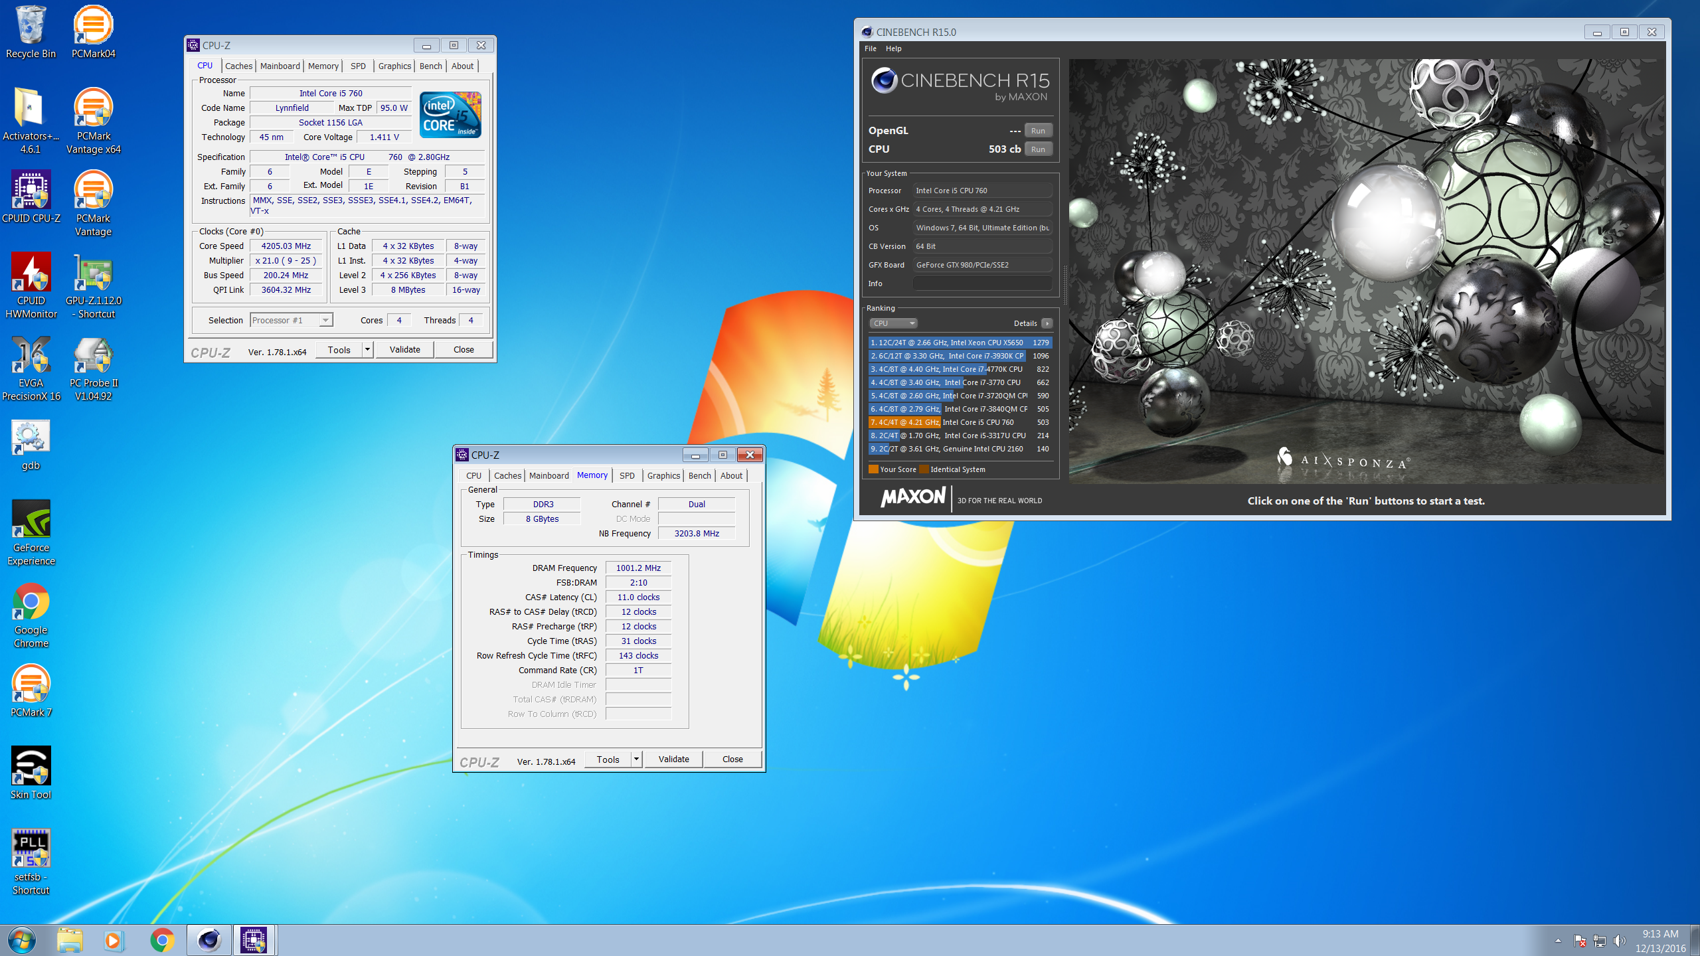
Task: Open the Recycle Bin desktop icon
Action: click(31, 32)
